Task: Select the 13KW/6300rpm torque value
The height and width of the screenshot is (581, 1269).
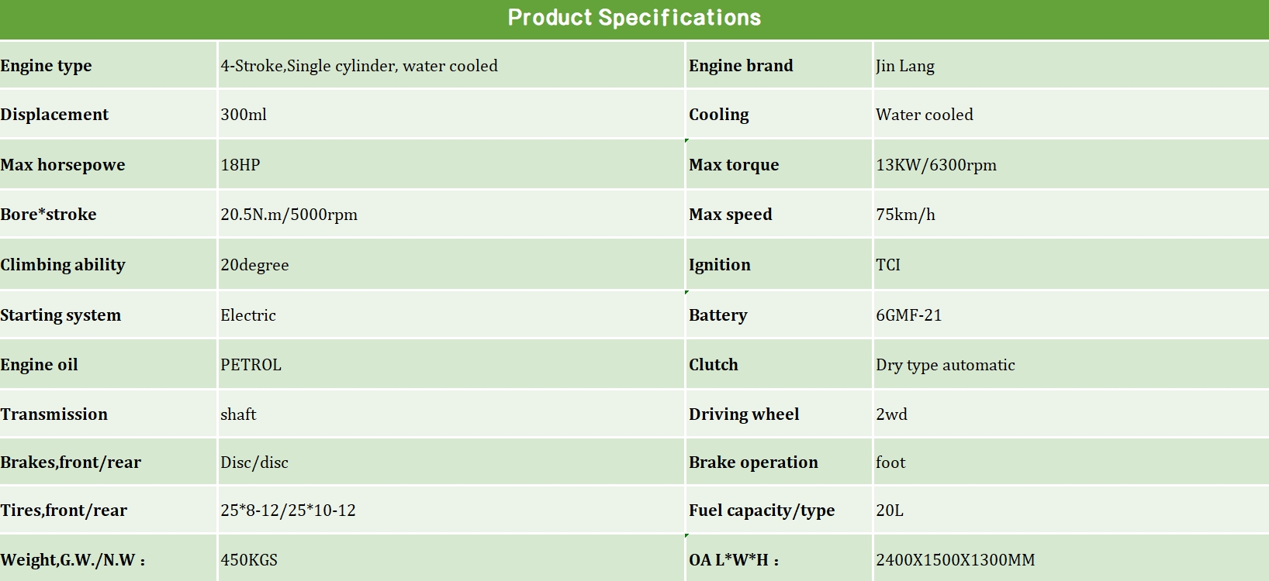Action: [x=936, y=165]
